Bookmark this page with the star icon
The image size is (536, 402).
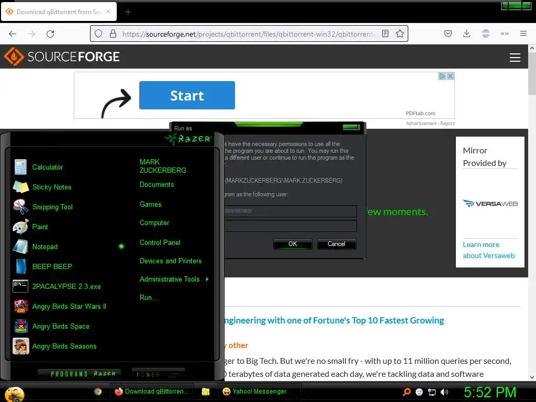point(399,33)
